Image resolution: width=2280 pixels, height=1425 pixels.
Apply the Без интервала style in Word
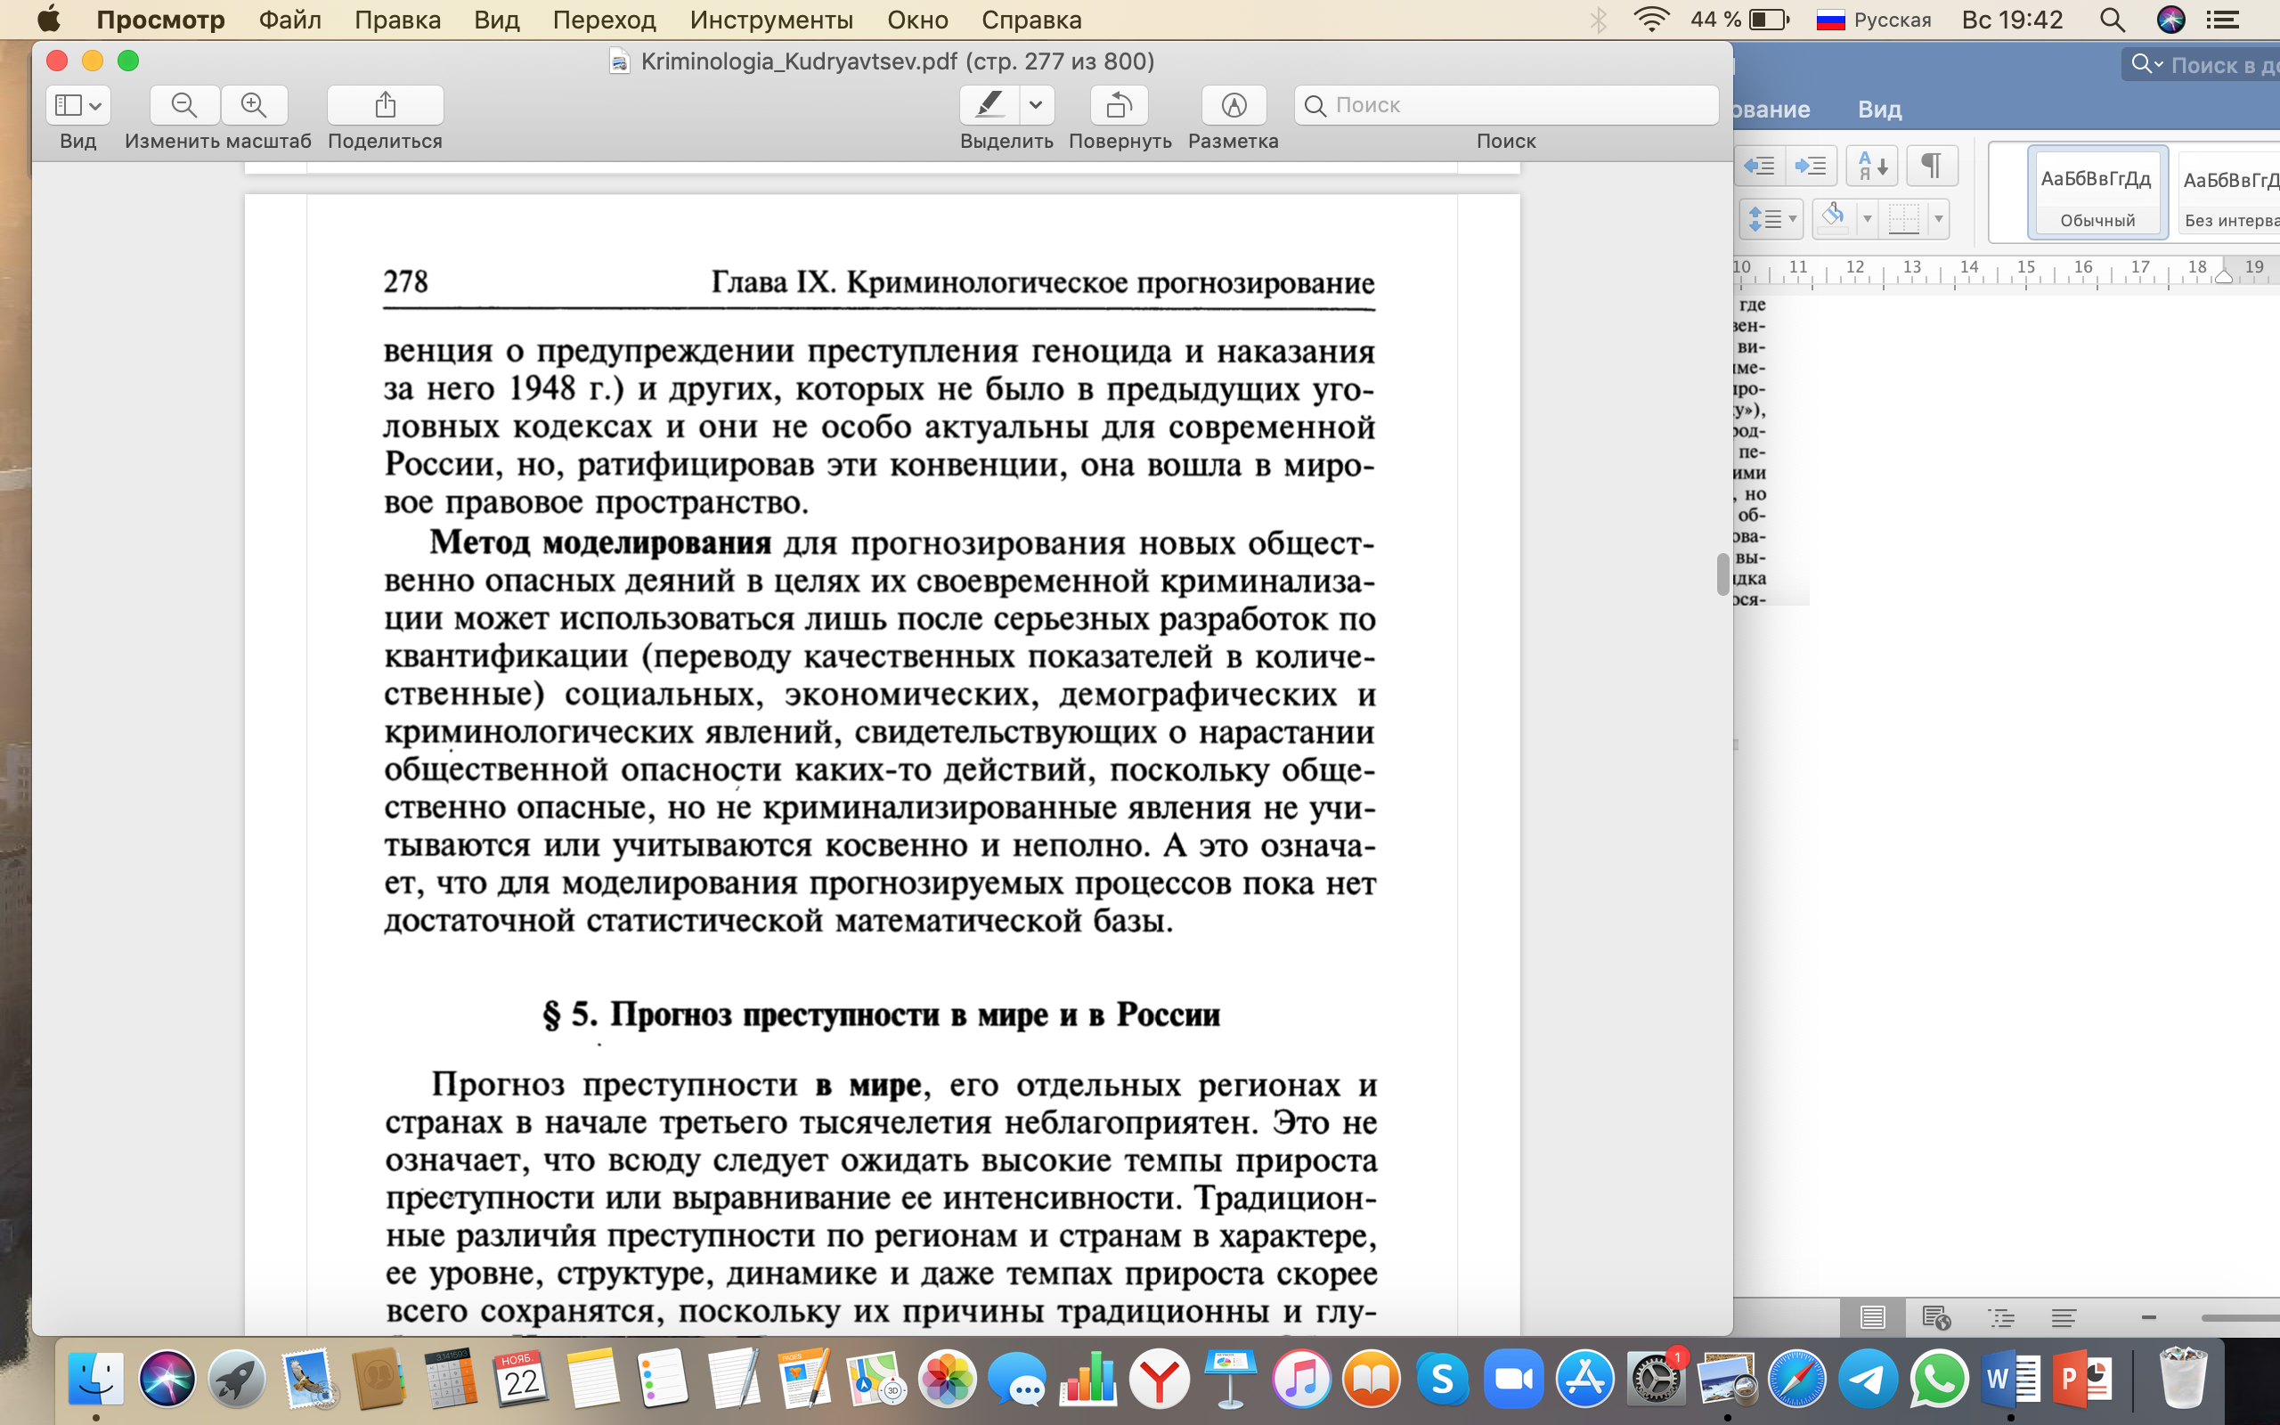coord(2229,193)
